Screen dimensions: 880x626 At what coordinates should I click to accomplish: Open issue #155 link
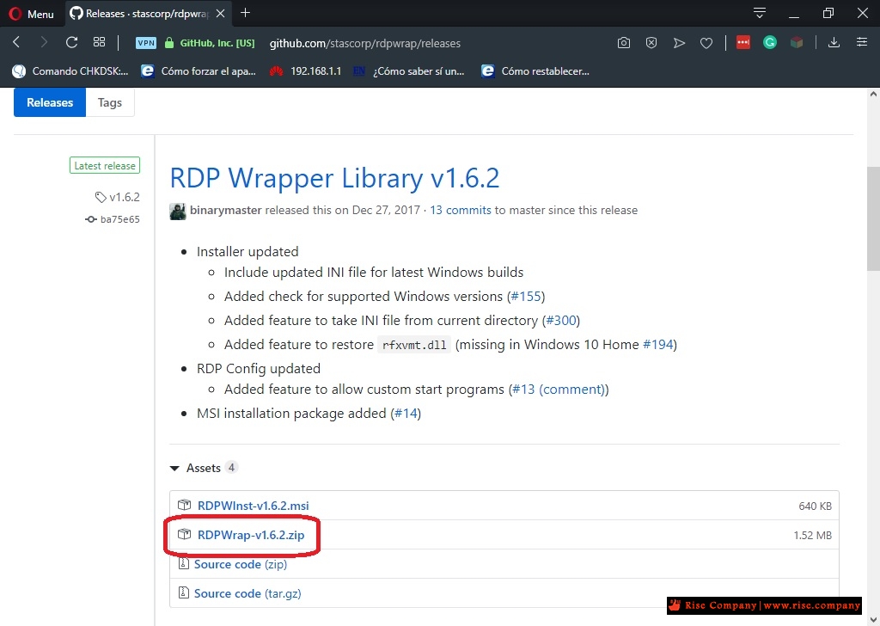[x=526, y=297]
